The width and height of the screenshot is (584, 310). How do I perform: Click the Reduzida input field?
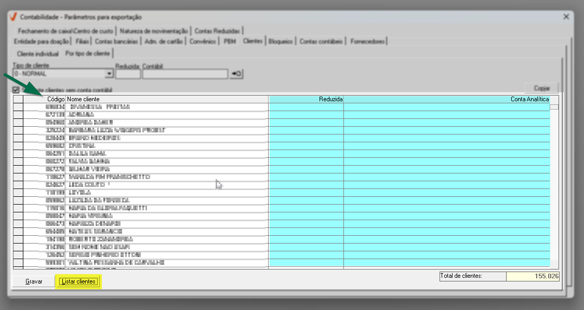tap(128, 74)
